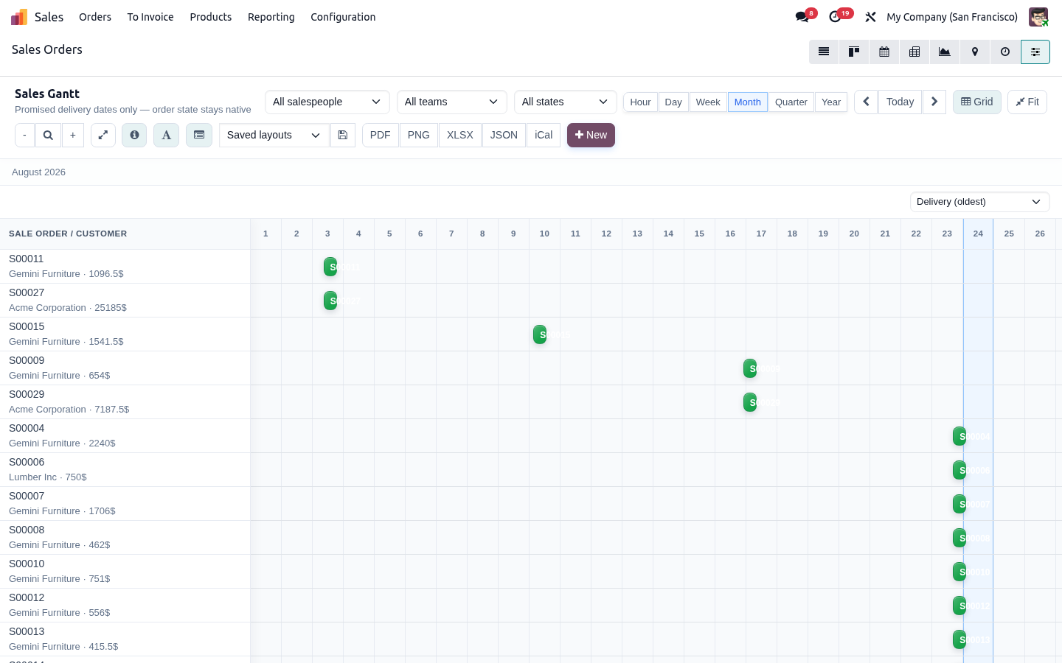Select Week time scale
1062x663 pixels.
click(x=708, y=102)
